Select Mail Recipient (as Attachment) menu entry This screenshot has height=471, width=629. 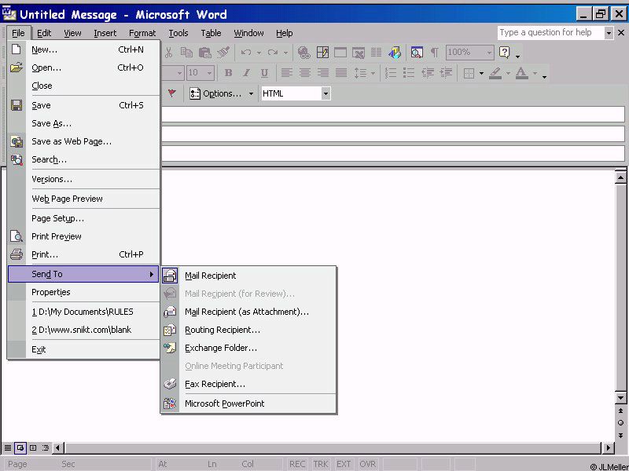[x=246, y=312]
